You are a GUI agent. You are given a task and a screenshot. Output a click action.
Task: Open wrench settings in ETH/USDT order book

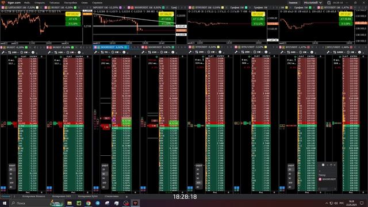(x=236, y=52)
